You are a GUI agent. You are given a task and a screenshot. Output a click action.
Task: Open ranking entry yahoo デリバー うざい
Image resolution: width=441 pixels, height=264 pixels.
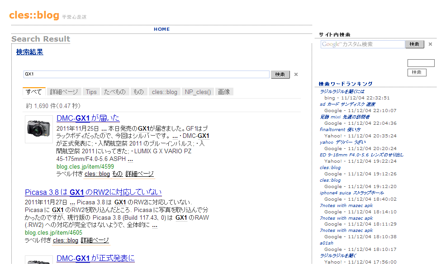(x=343, y=142)
